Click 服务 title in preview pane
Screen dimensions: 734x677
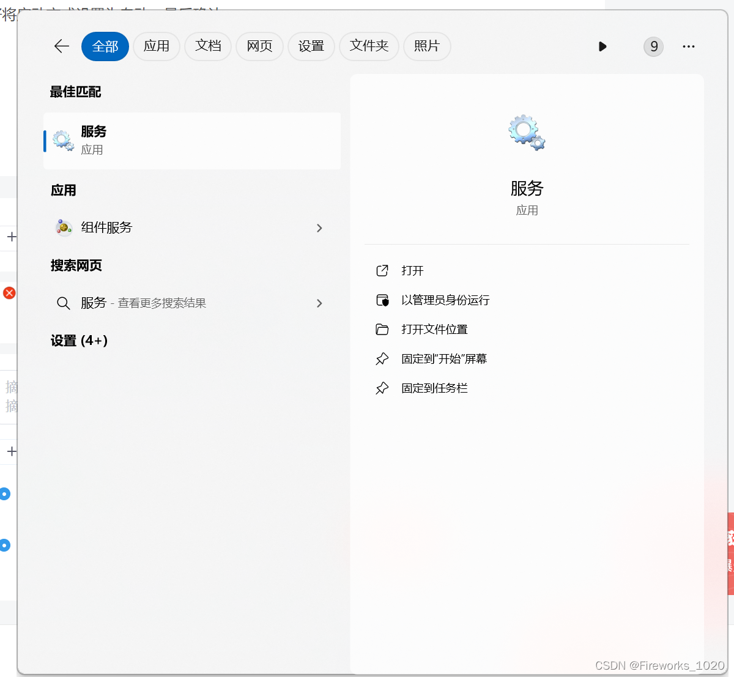pos(527,188)
